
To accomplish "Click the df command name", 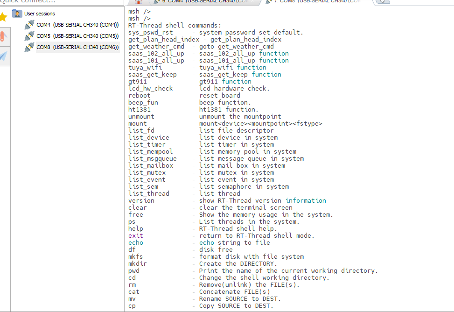I will (x=132, y=250).
